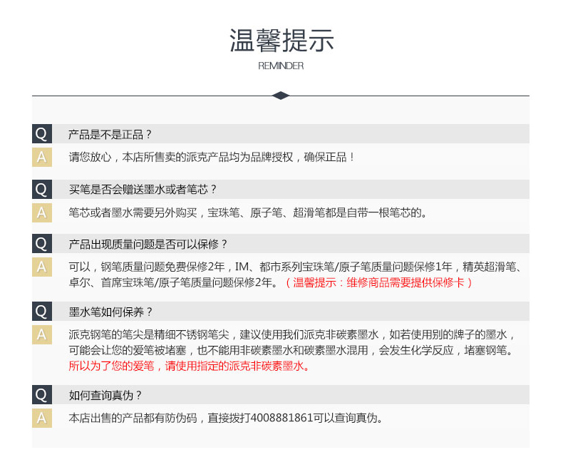Click the line 可以，钢笔质量问题免费保修2年
This screenshot has width=563, height=467.
pyautogui.click(x=295, y=267)
